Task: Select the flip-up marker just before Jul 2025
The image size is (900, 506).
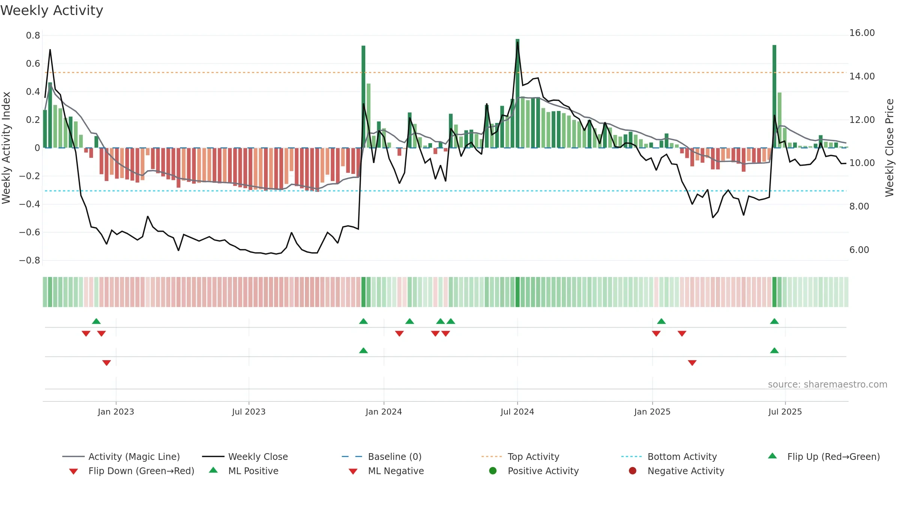Action: [x=774, y=321]
